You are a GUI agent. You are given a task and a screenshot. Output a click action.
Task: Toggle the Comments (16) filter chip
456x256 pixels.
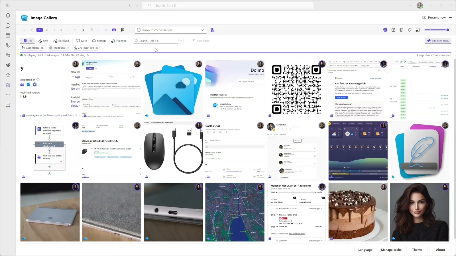33,48
